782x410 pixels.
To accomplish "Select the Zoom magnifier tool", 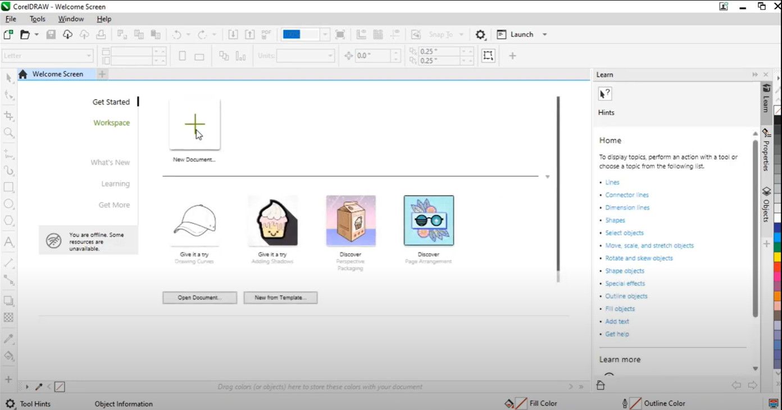I will point(8,133).
